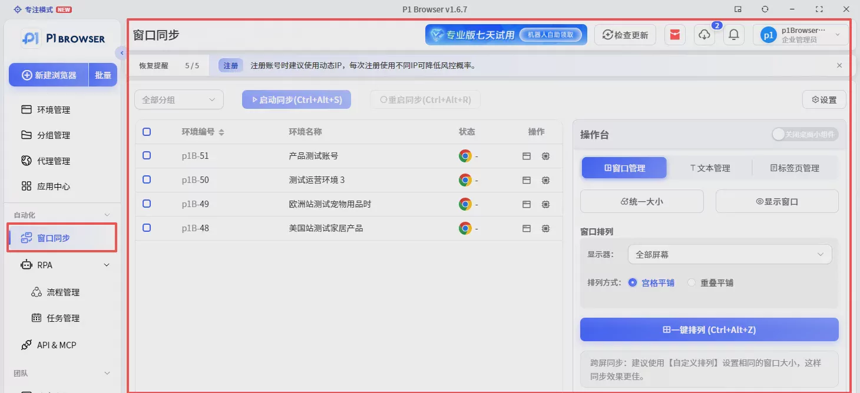Screen dimensions: 860x393
Task: Click the chip icon in the p1B-49 row
Action: coord(546,204)
